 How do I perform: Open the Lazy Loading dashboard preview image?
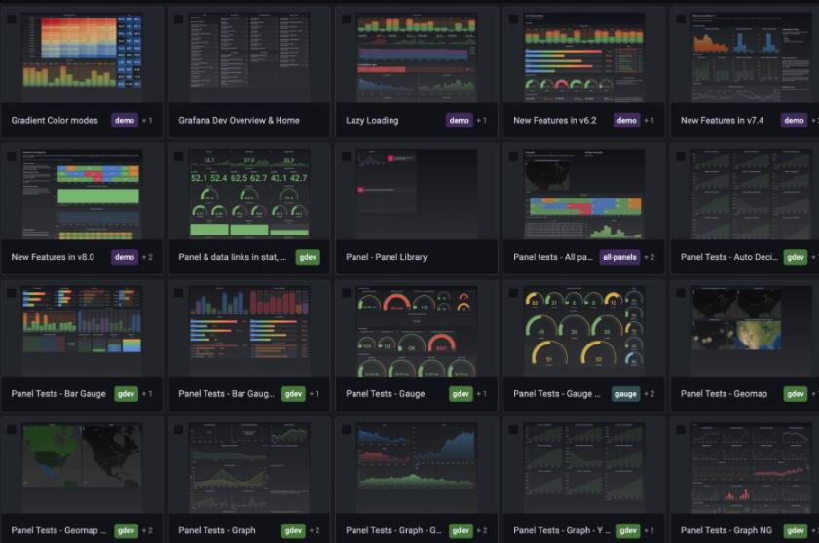417,57
